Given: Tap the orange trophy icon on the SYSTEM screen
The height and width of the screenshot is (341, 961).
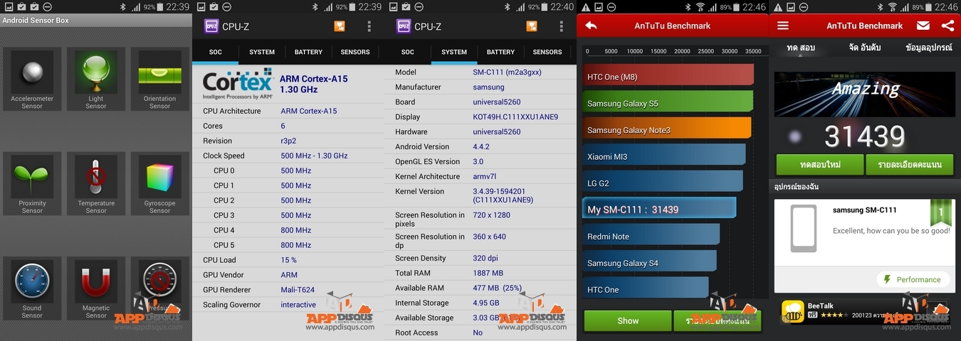Looking at the screenshot, I should click(532, 26).
